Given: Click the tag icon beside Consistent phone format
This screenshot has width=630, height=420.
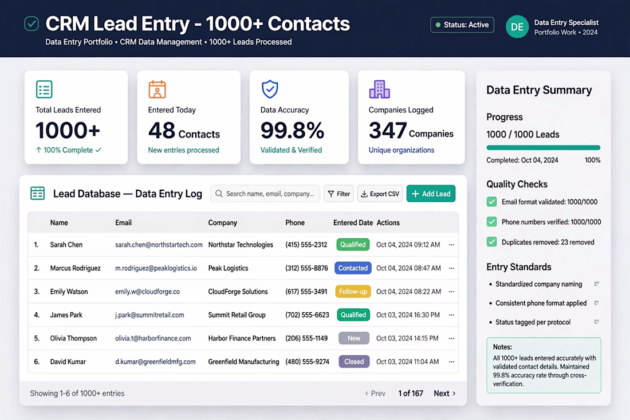Looking at the screenshot, I should (597, 303).
